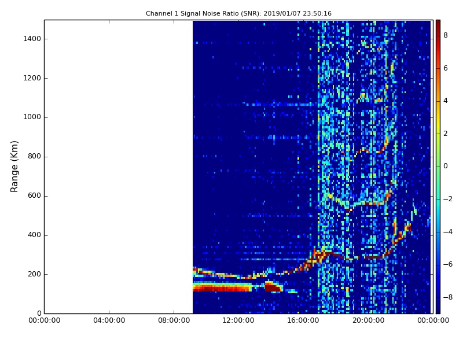Click the dark blue bottom of colorbar
Screen dimensions: 463x347
pos(438,307)
